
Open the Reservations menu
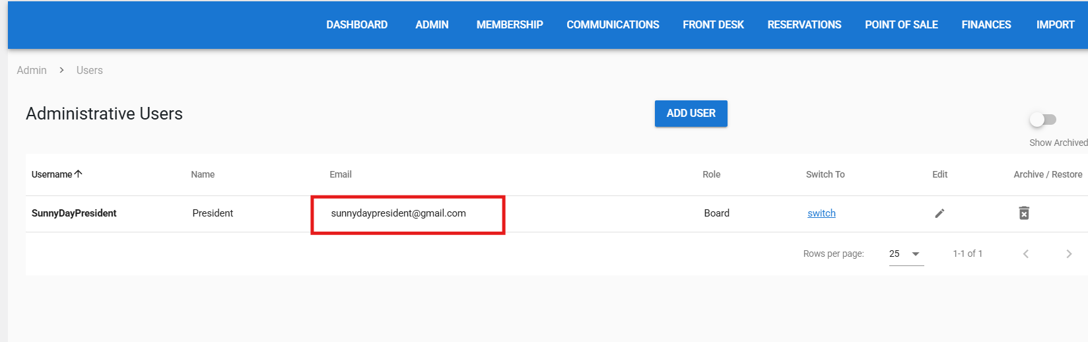pos(804,25)
